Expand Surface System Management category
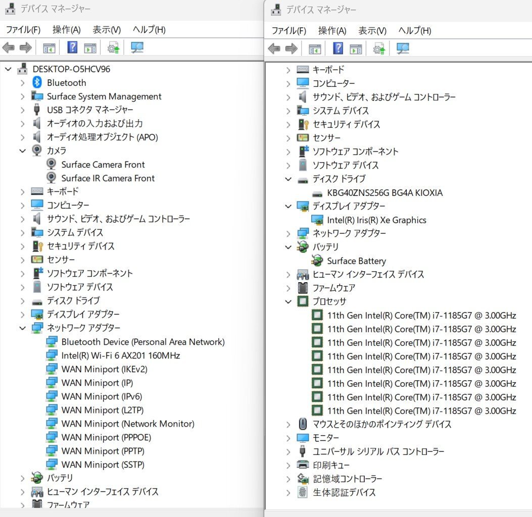Screen dimensions: 532x517 pos(22,96)
